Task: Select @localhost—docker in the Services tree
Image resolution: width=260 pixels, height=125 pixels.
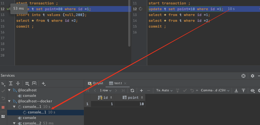Action: pos(35,101)
